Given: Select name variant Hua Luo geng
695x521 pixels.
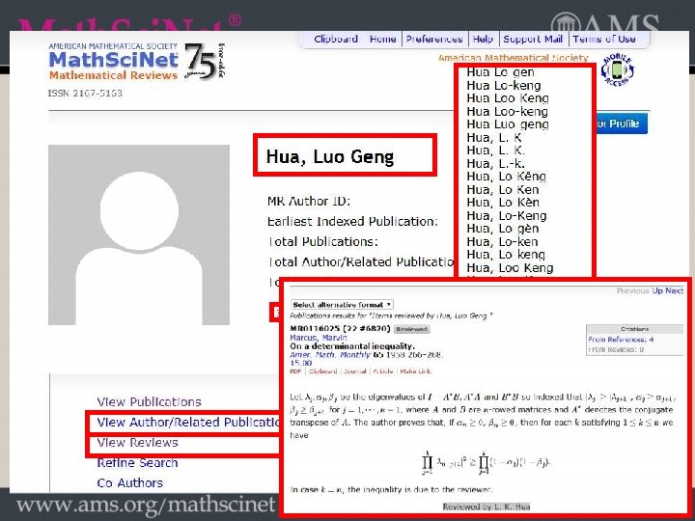Looking at the screenshot, I should pos(508,124).
